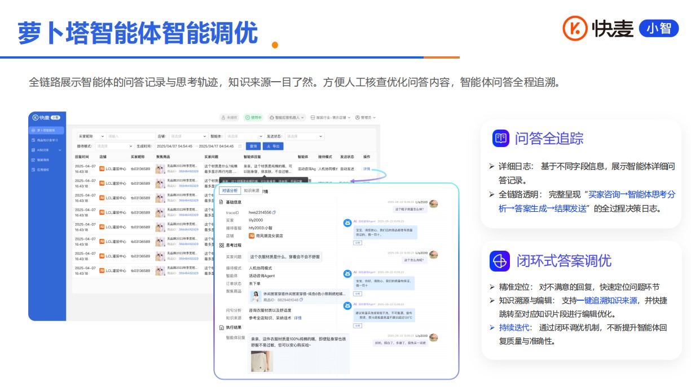Open 萝卜塔智能体 in the left sidebar

click(47, 131)
